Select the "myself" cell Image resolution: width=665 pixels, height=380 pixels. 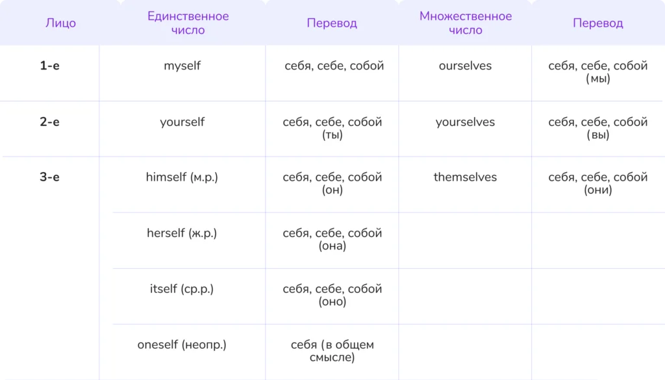pos(182,66)
